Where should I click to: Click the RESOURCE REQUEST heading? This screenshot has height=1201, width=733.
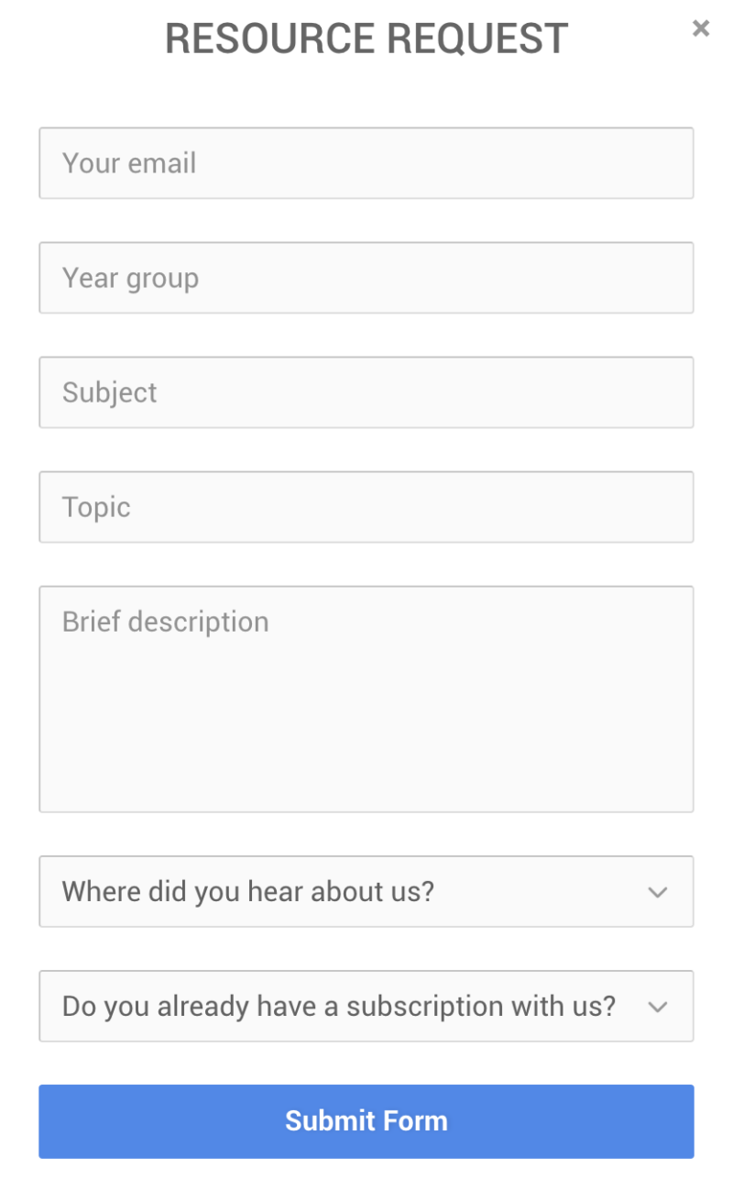click(366, 39)
